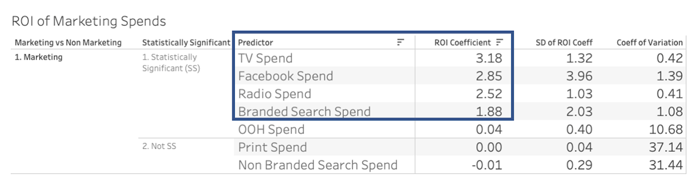Select the 2. Not SS group label
Image resolution: width=692 pixels, height=181 pixels.
[159, 146]
